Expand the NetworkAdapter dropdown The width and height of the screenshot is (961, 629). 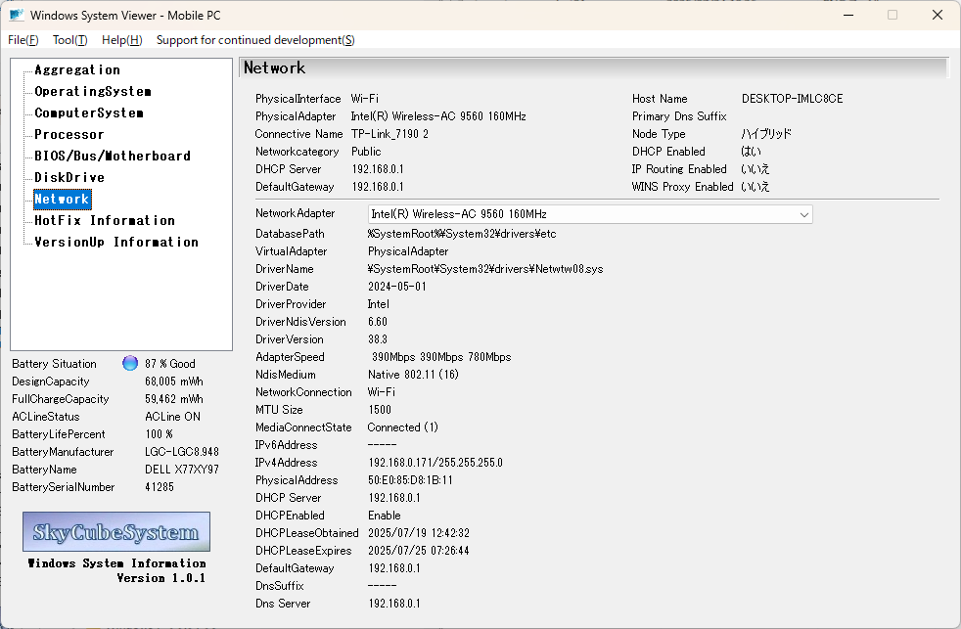804,214
